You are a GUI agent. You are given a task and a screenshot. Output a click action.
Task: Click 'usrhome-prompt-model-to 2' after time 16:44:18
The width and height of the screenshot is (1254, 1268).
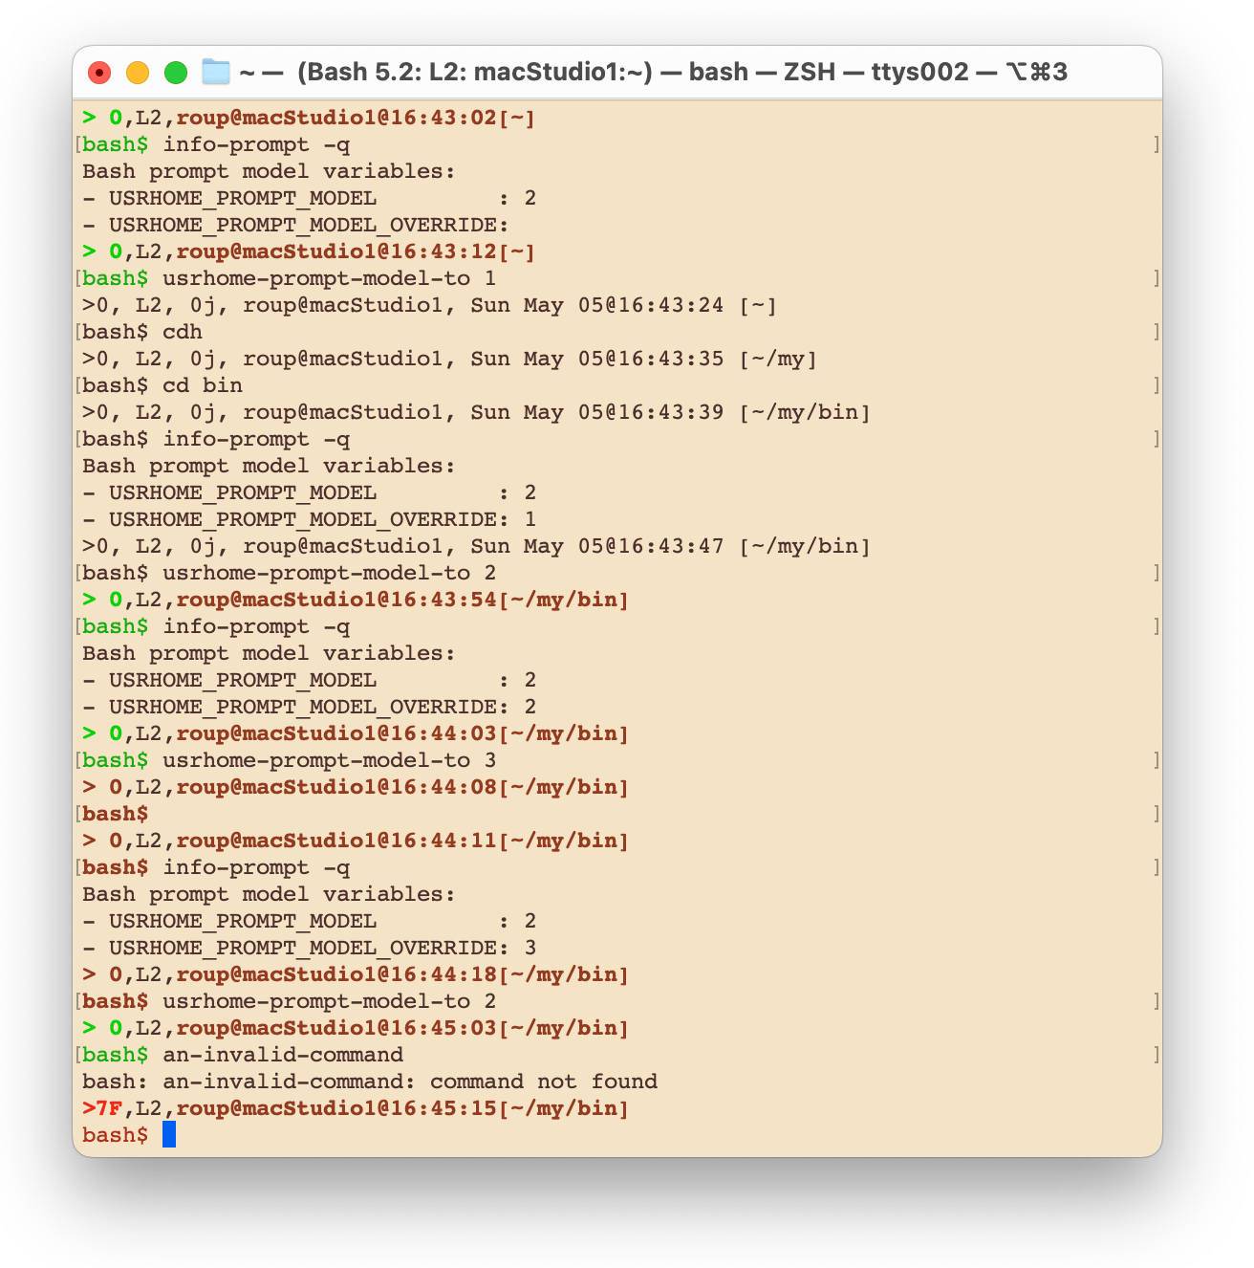pos(330,1001)
